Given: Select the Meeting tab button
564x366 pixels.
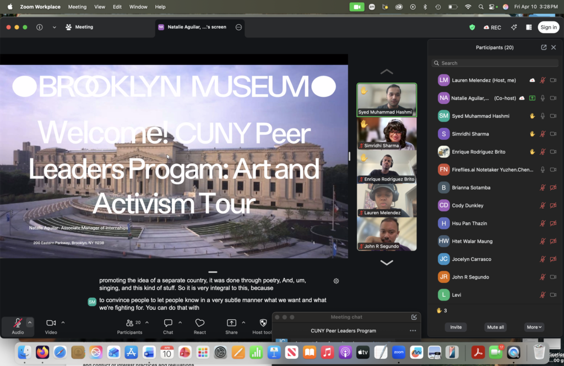Looking at the screenshot, I should click(79, 27).
